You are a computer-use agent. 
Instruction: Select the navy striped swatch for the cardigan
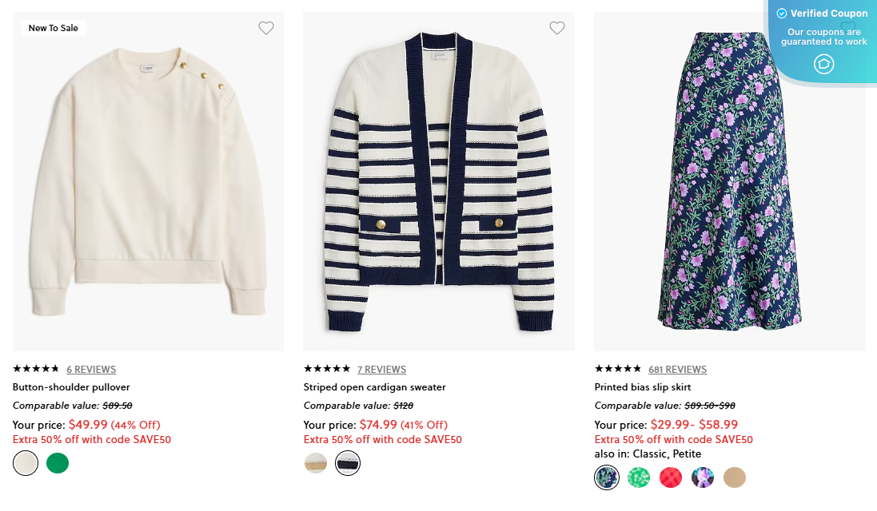click(x=347, y=462)
